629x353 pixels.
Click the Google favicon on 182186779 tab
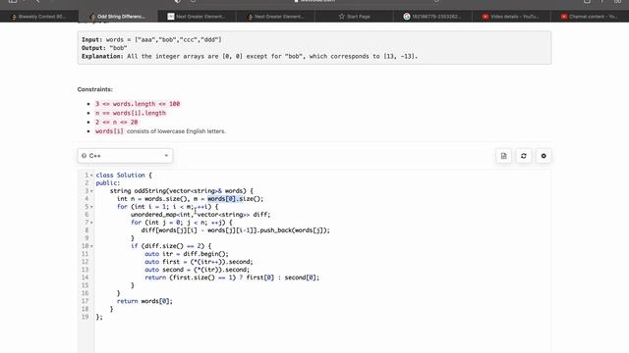[406, 17]
